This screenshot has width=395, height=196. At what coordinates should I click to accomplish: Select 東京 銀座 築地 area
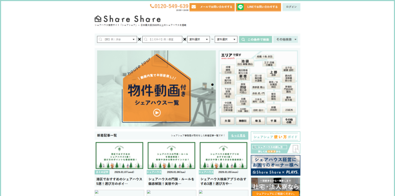point(273,96)
